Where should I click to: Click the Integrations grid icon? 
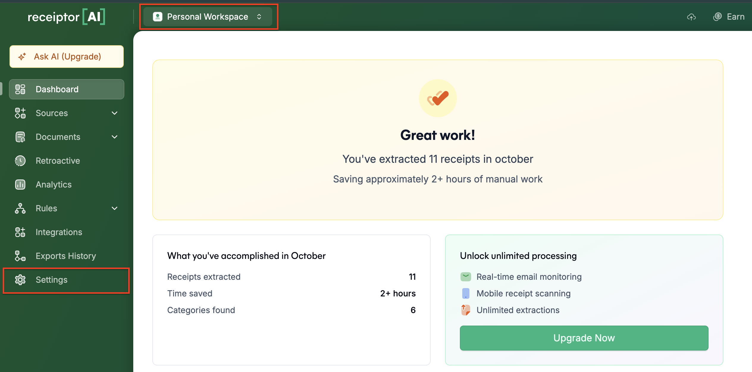click(x=20, y=232)
